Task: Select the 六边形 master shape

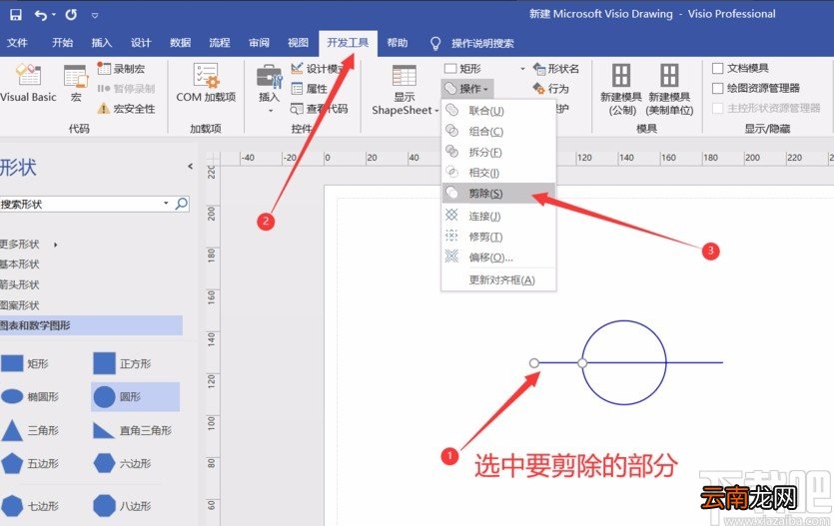Action: pyautogui.click(x=122, y=463)
